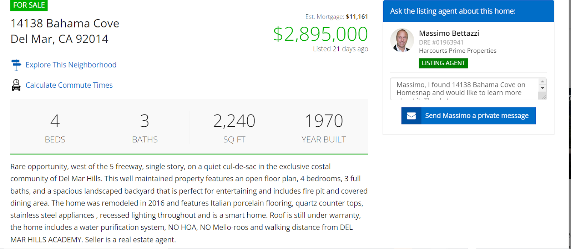Click the envelope icon on the send button

(x=411, y=116)
